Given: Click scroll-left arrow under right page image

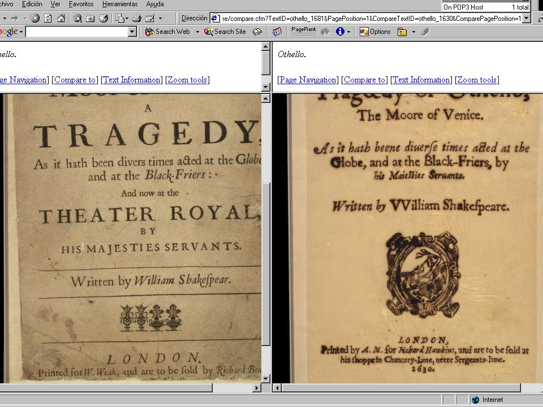Looking at the screenshot, I should coord(277,388).
